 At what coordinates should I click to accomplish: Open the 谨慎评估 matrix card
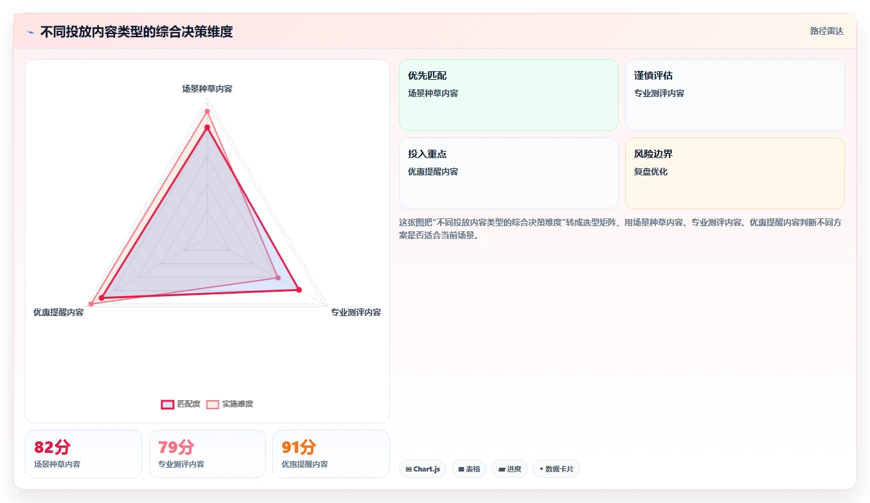[x=735, y=95]
